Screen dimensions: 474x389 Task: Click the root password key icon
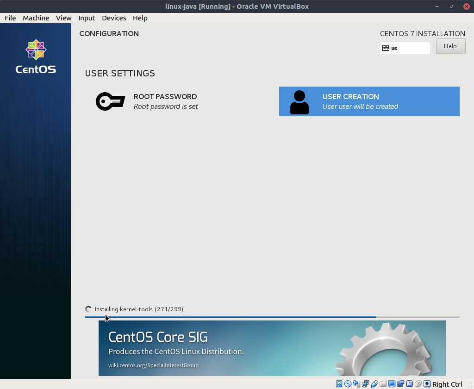click(x=110, y=101)
